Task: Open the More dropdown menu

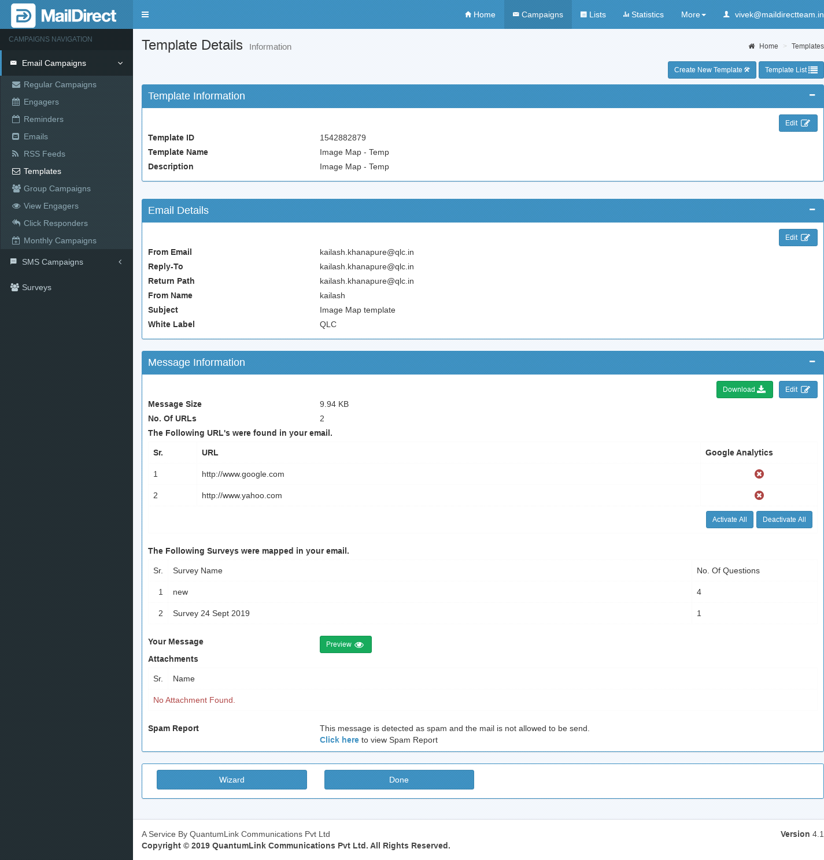Action: click(x=693, y=14)
